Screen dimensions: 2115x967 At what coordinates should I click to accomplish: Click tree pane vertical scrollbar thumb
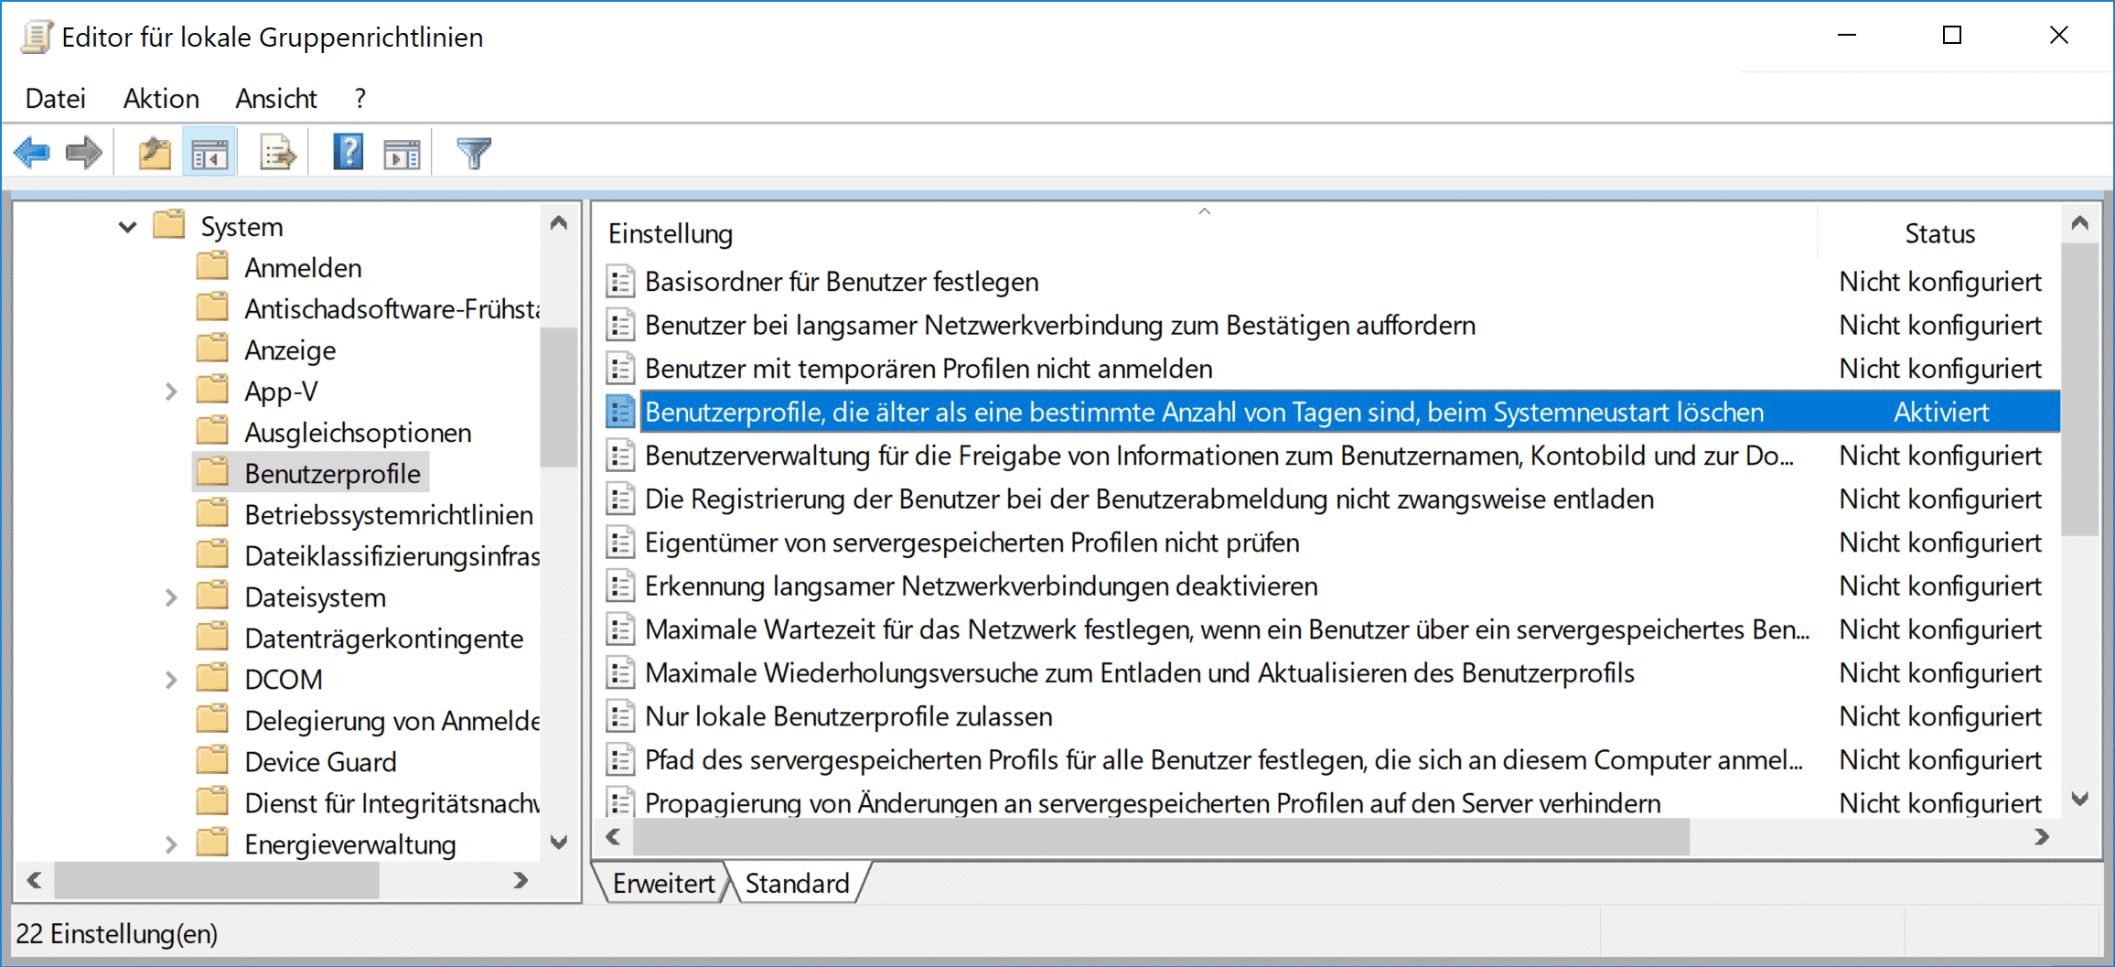click(x=559, y=397)
